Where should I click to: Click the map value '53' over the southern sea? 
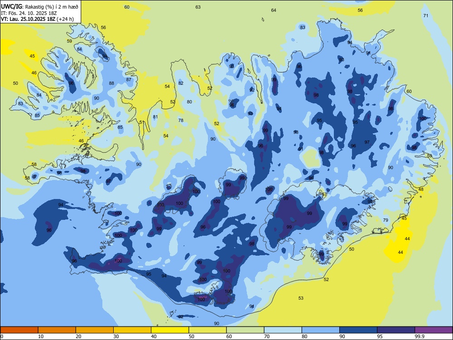(301, 298)
